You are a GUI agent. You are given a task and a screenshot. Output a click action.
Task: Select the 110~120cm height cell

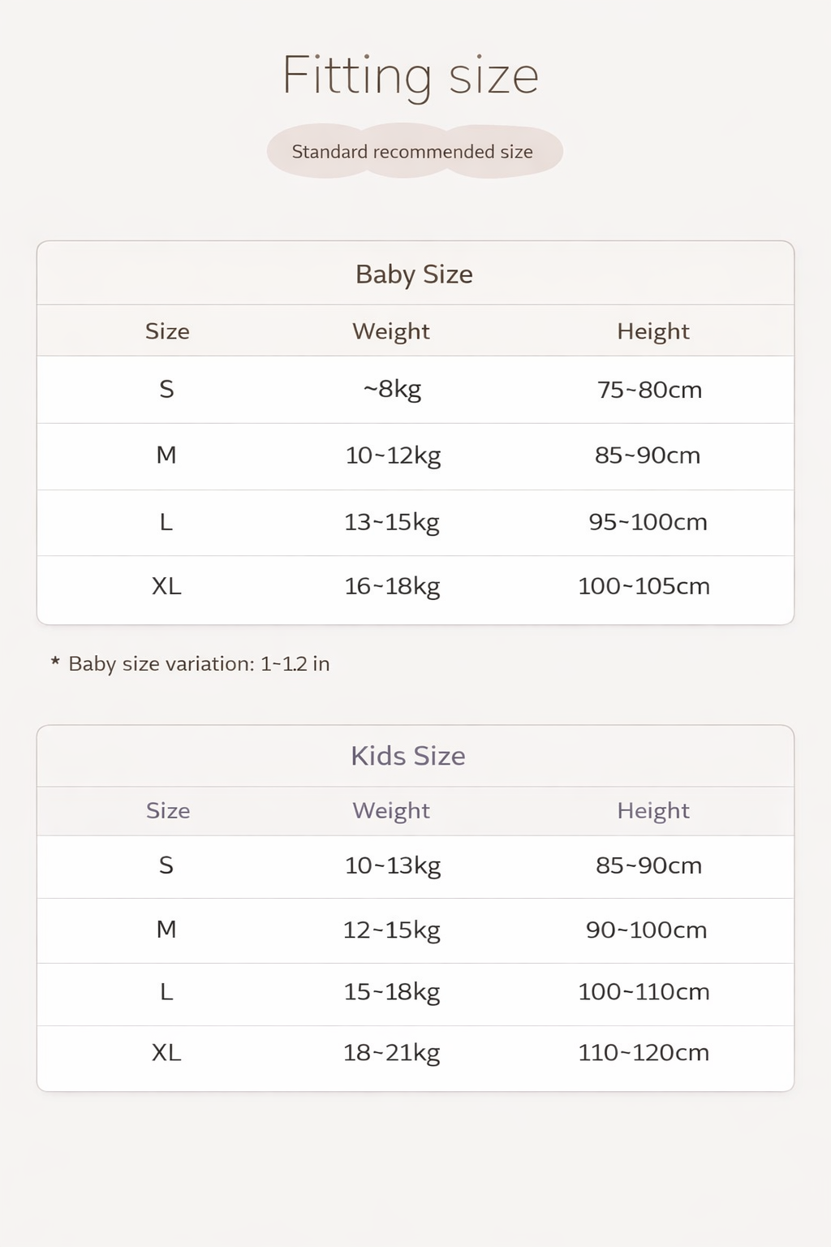point(644,1053)
